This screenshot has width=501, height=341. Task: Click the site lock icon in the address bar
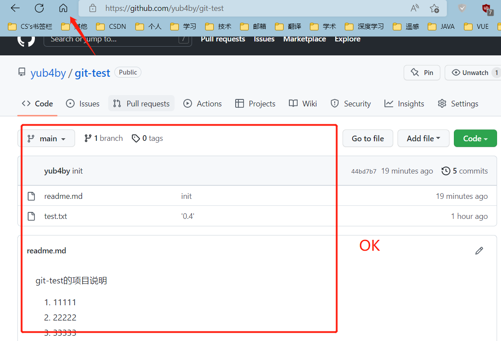point(93,8)
